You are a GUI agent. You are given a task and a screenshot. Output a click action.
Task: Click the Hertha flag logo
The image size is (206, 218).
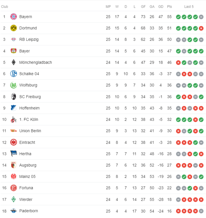[x=14, y=154]
